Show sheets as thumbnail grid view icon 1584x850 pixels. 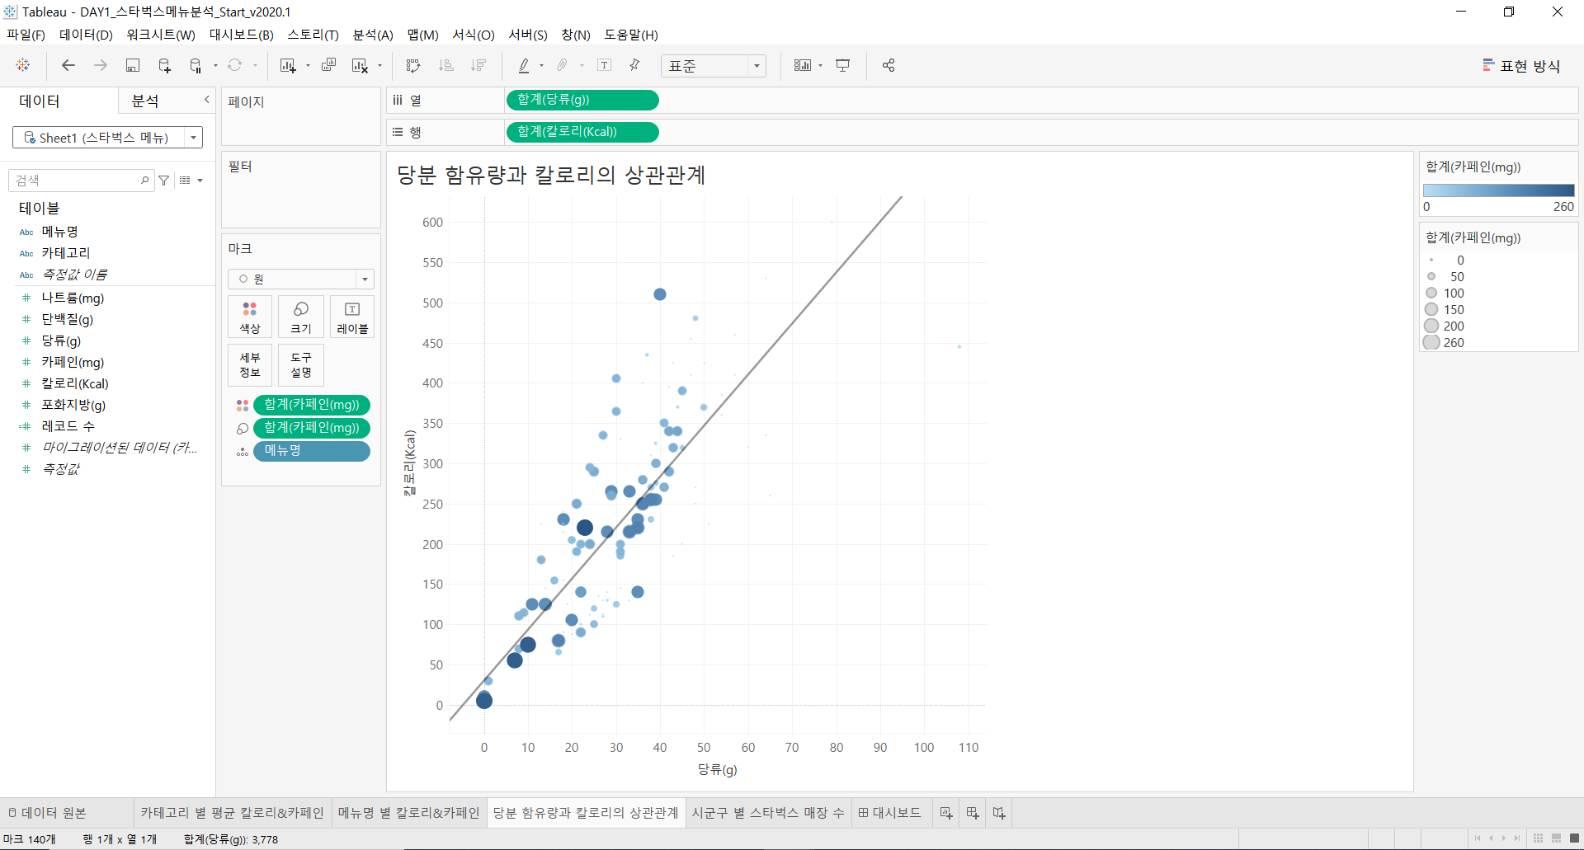pos(1538,838)
